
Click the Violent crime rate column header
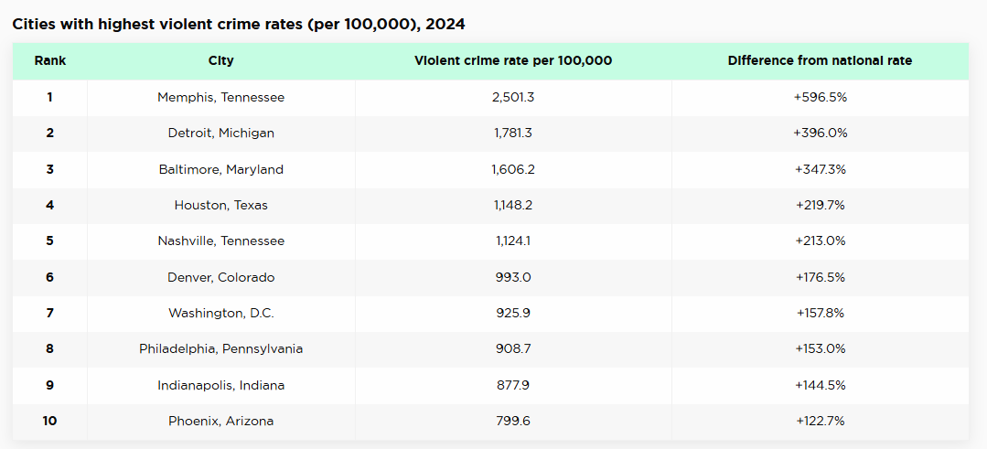click(513, 61)
